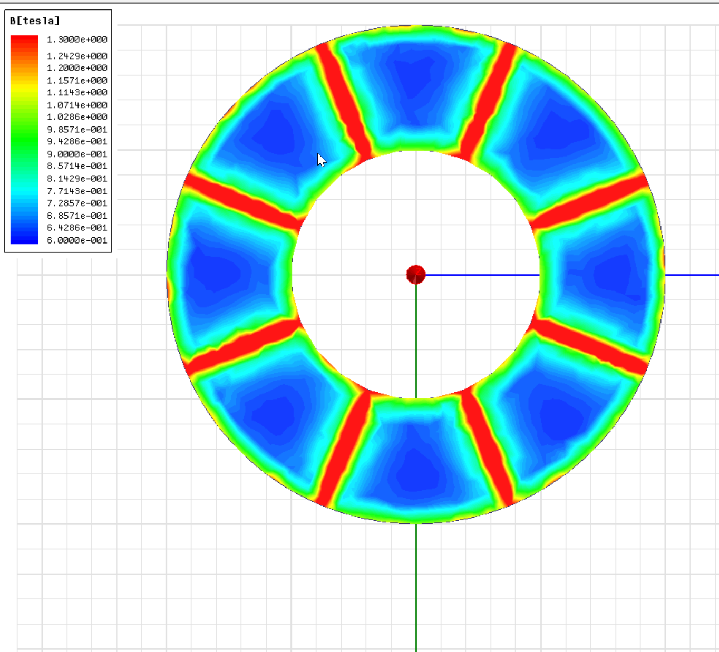Screen dimensions: 719x652
Task: Click the rainbow color bar in legend
Action: click(24, 140)
